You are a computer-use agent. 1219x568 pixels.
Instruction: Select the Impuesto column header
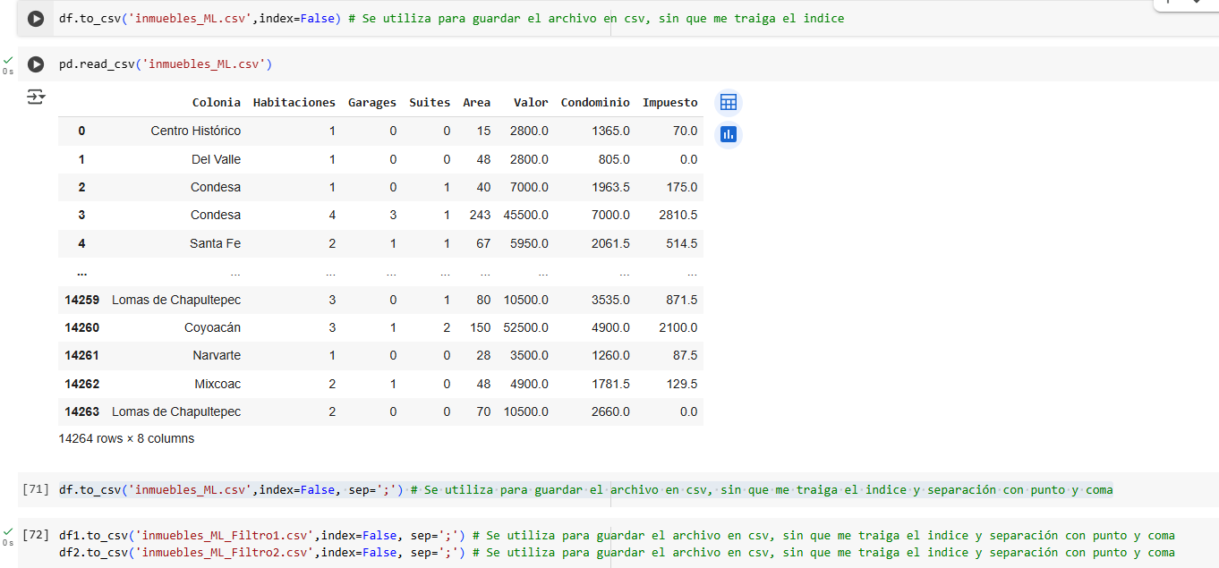pyautogui.click(x=670, y=103)
